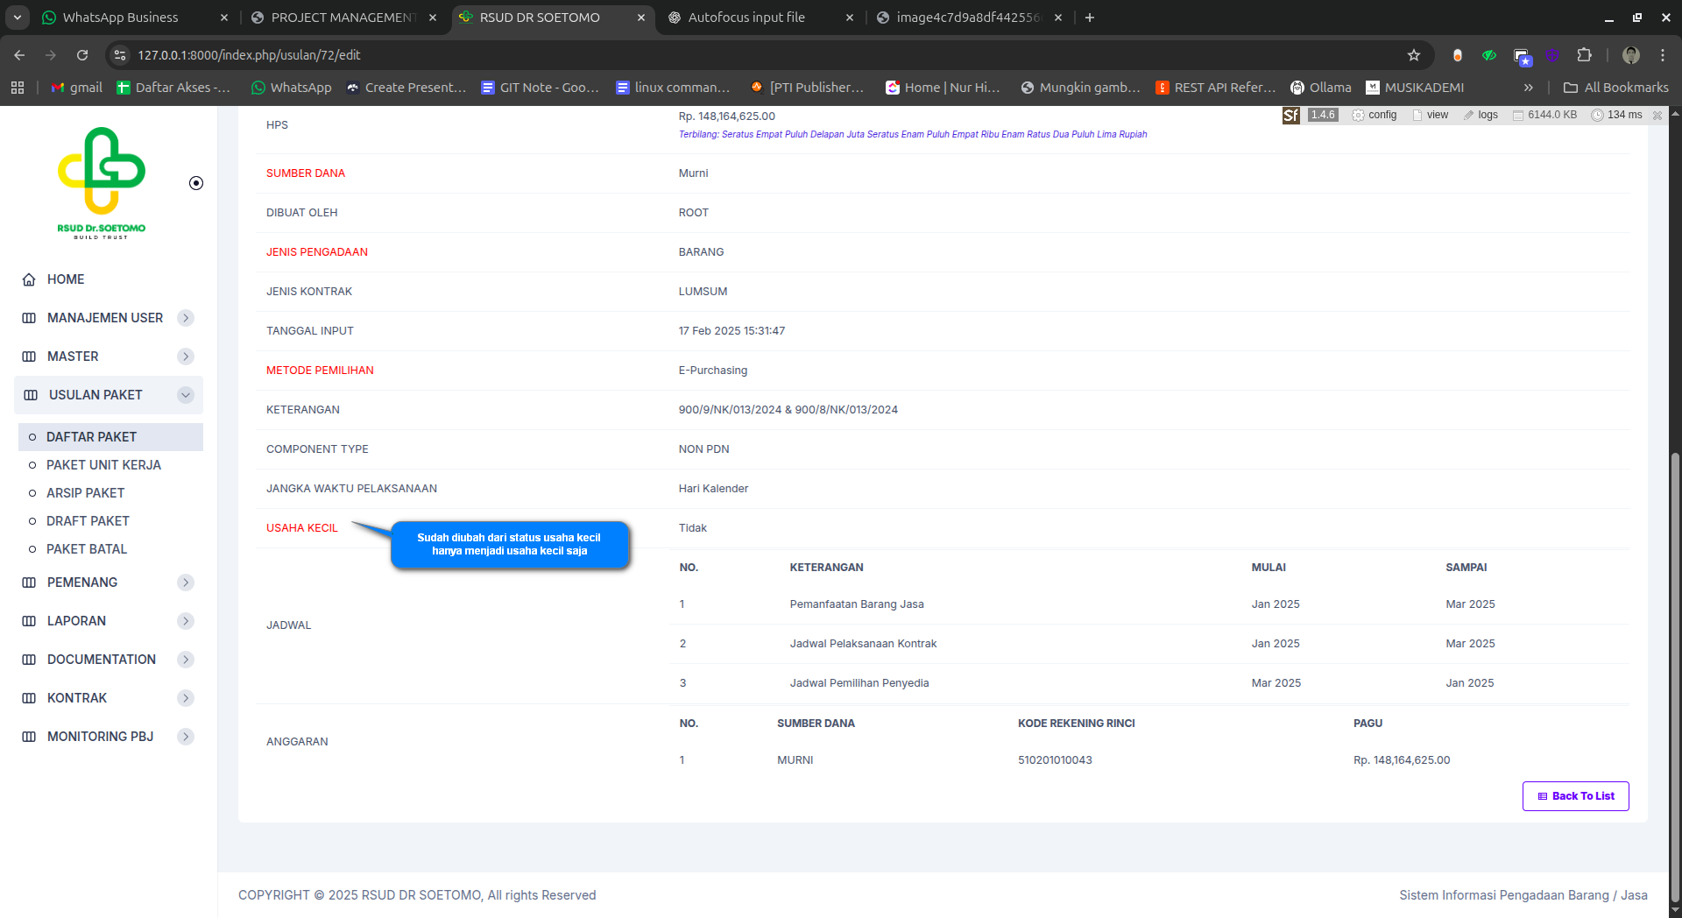Image resolution: width=1682 pixels, height=918 pixels.
Task: Switch to the PROJECT MANAGEMENT browser tab
Action: click(343, 18)
